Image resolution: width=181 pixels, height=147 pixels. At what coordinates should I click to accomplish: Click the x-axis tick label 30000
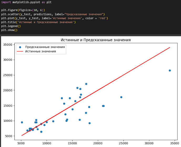149,143
